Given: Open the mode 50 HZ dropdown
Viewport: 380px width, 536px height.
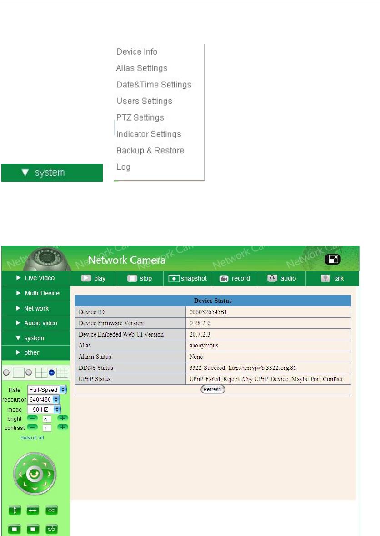Looking at the screenshot, I should point(44,409).
